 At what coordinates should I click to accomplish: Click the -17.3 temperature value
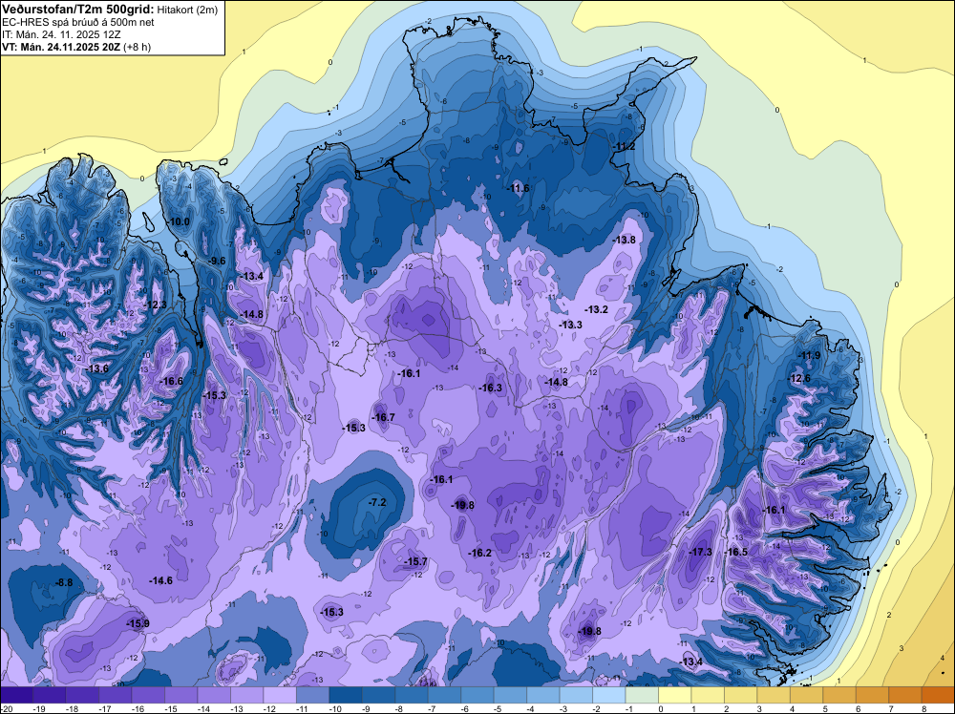click(x=700, y=552)
